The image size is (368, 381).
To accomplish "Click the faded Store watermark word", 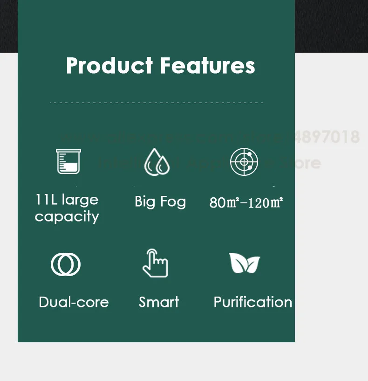I will [x=300, y=163].
